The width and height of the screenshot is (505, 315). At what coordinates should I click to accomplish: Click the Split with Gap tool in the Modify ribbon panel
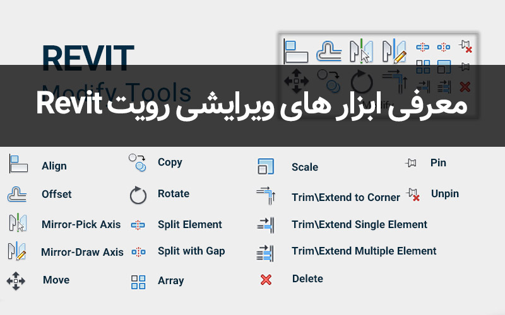[x=444, y=47]
